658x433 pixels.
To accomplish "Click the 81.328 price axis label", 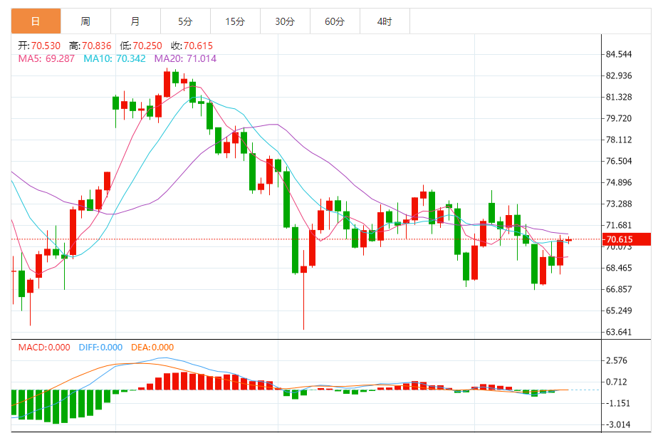I will pyautogui.click(x=619, y=98).
